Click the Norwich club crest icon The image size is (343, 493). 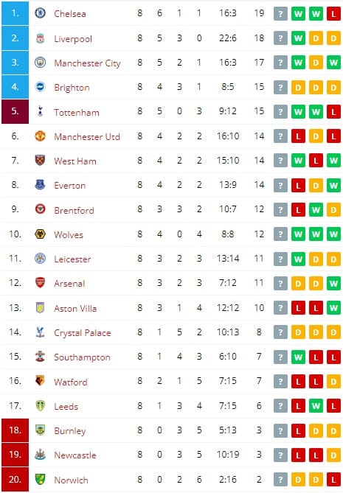click(40, 479)
